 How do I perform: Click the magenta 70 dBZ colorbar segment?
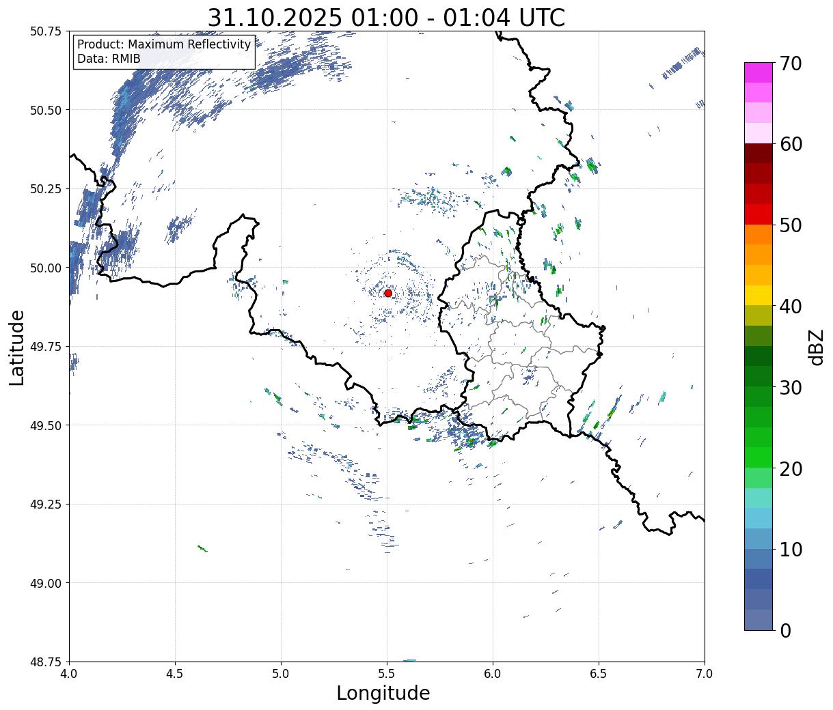759,72
